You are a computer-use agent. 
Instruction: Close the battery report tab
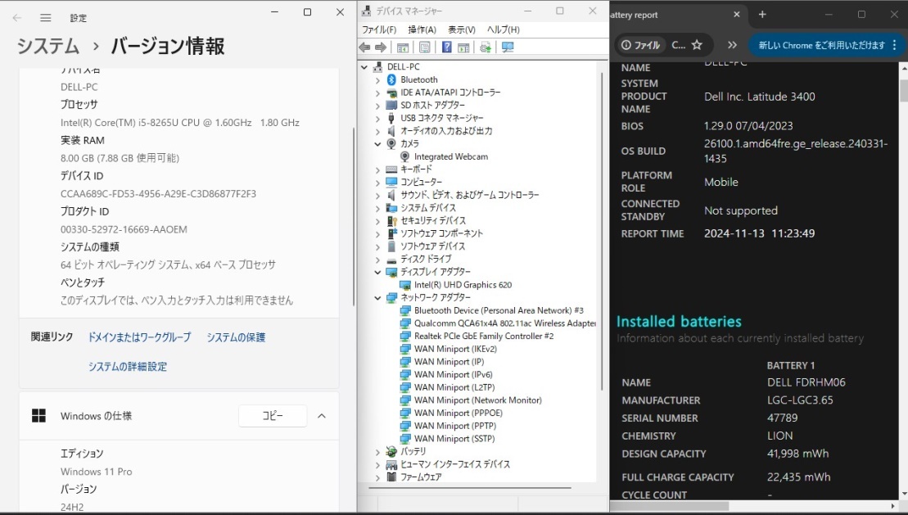point(737,15)
